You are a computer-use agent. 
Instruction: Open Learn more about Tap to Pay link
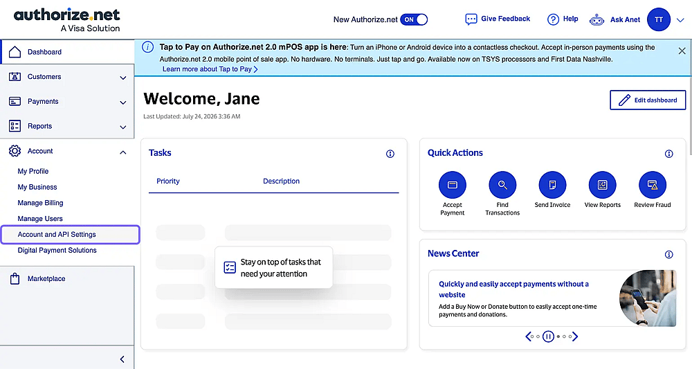(210, 69)
